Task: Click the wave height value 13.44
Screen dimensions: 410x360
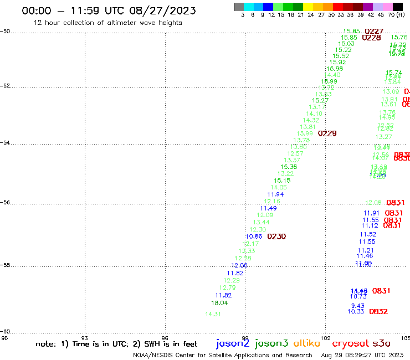Action: click(261, 222)
